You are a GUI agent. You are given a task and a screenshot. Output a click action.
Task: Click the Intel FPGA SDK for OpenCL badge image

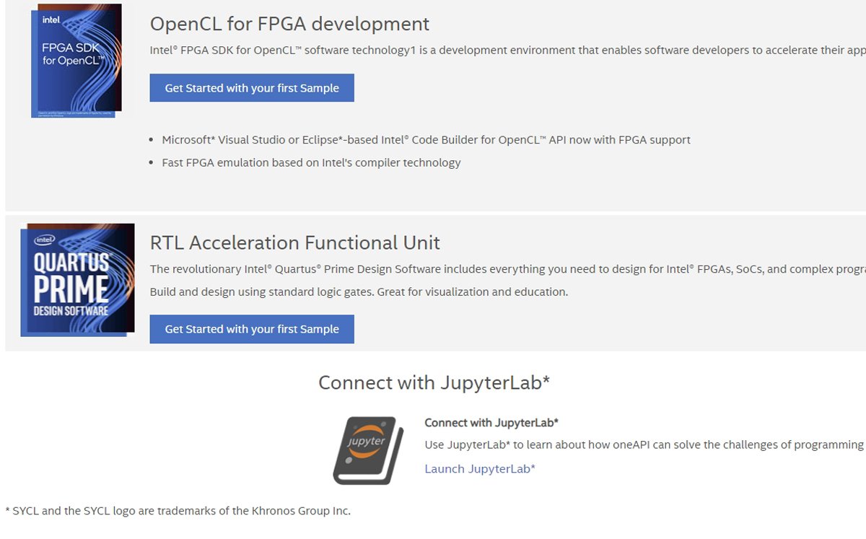click(77, 60)
